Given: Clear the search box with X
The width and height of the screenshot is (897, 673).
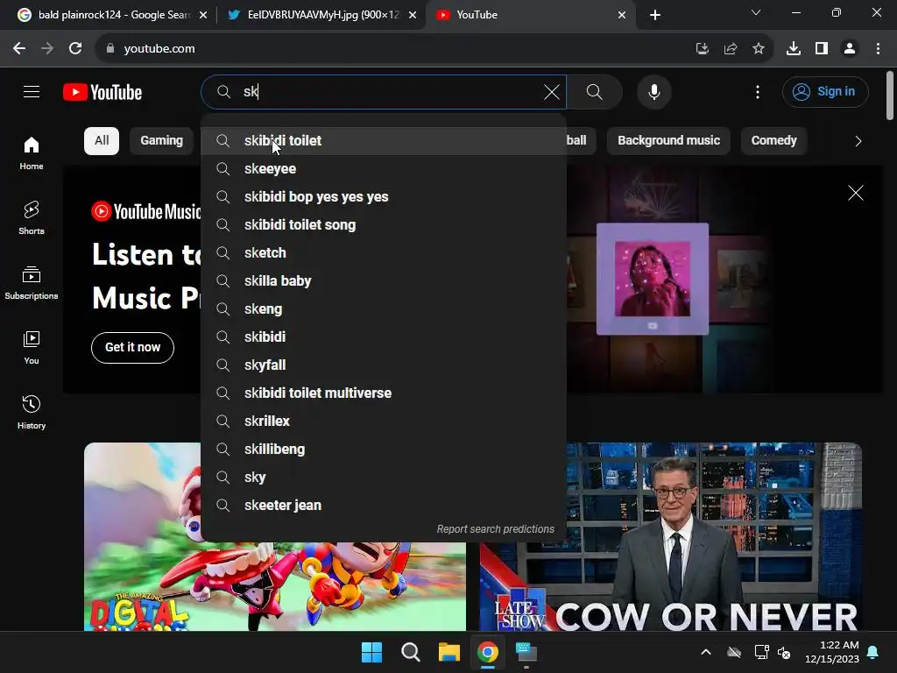Looking at the screenshot, I should [x=552, y=91].
